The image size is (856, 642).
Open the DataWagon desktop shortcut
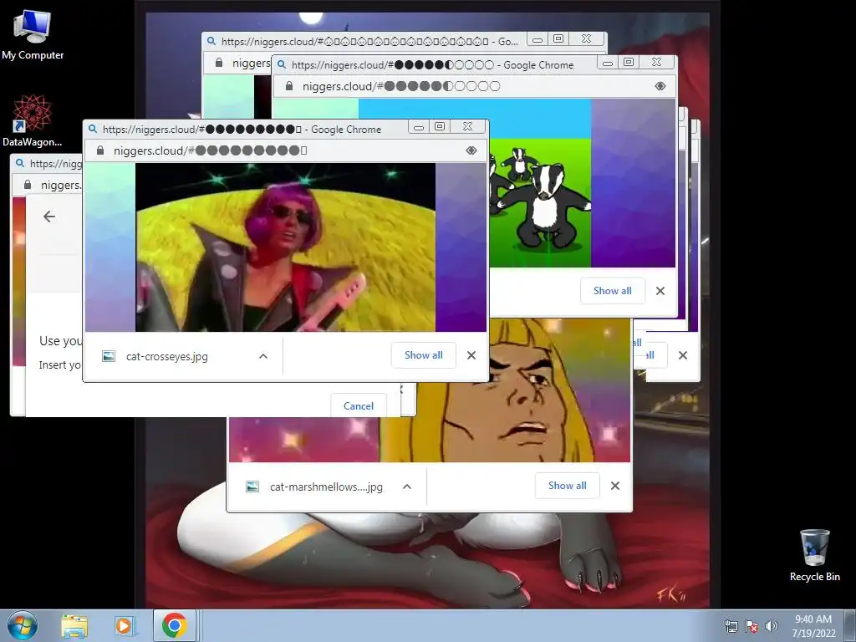tap(33, 121)
